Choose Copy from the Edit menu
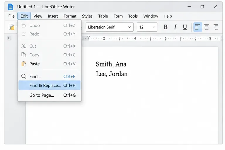The width and height of the screenshot is (225, 150). pyautogui.click(x=49, y=55)
